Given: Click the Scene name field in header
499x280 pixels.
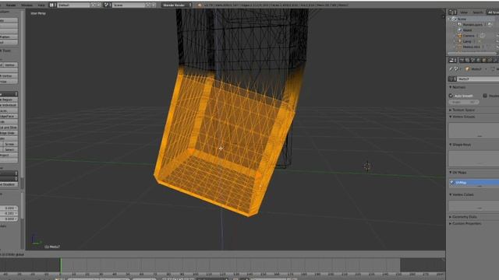Looking at the screenshot, I should (129, 5).
